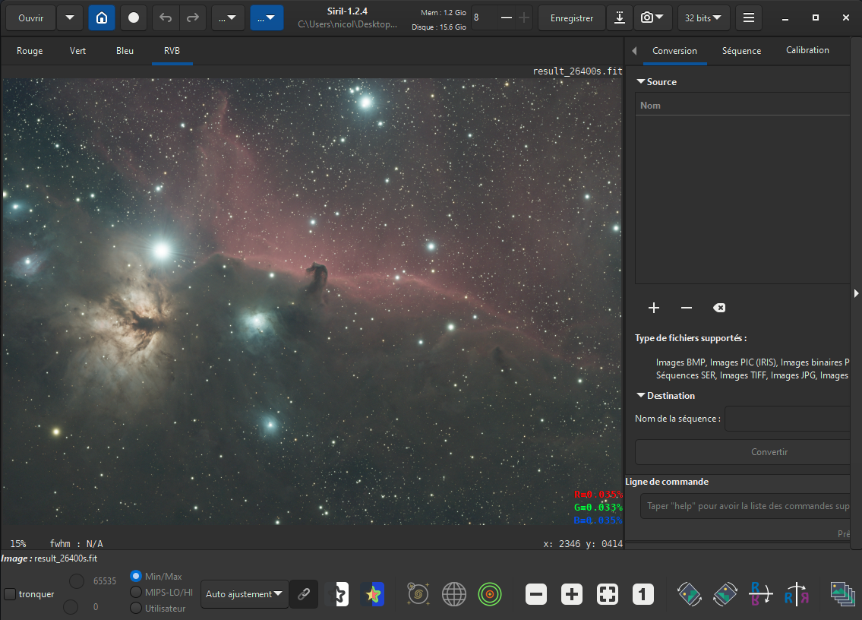Click the green target photometry icon

(x=490, y=594)
